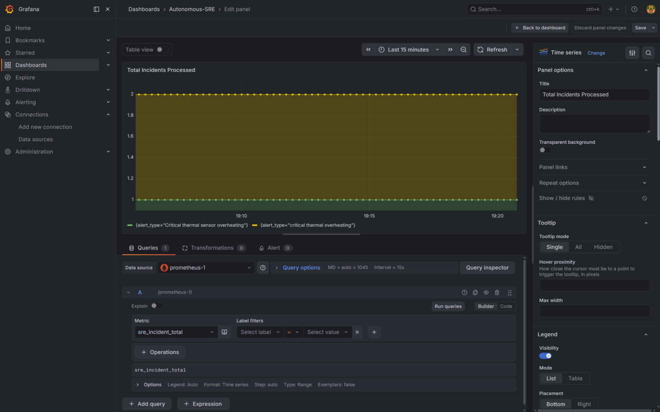Shift time range backward with double-left arrow

coord(368,50)
